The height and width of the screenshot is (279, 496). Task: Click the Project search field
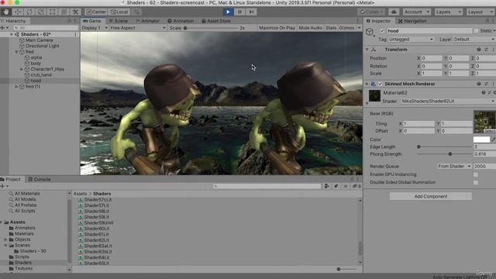click(267, 186)
